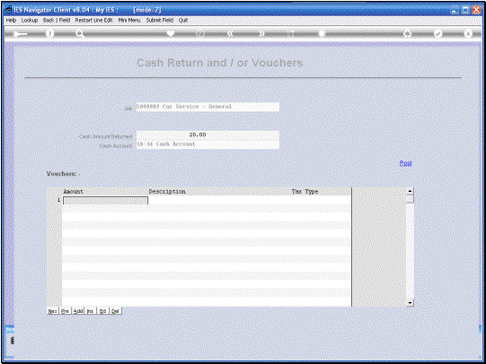Click the Cash Amount Returned field
This screenshot has height=364, width=486.
[x=208, y=135]
